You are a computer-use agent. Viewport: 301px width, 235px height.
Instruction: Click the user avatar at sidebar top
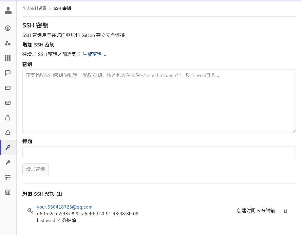(8, 11)
